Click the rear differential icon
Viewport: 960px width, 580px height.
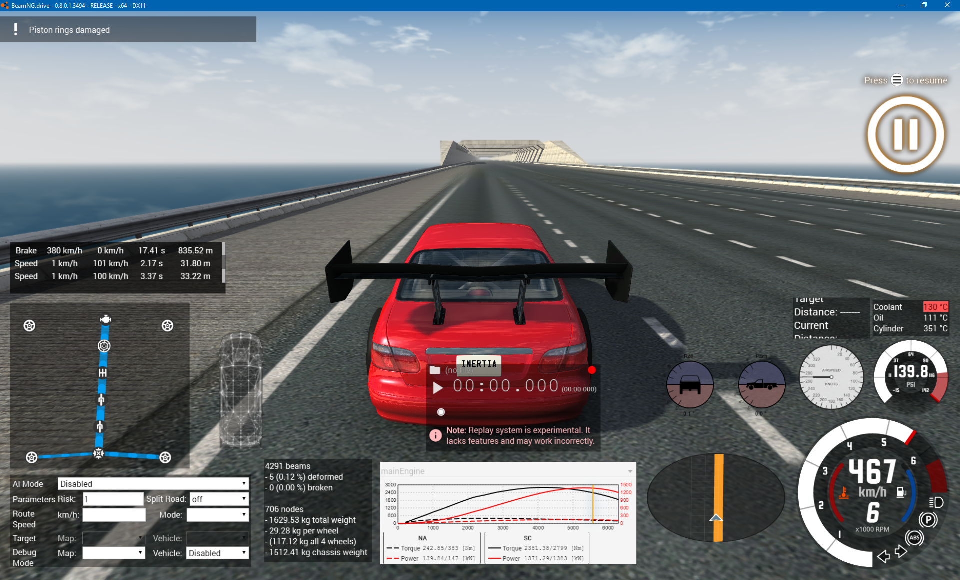click(98, 453)
